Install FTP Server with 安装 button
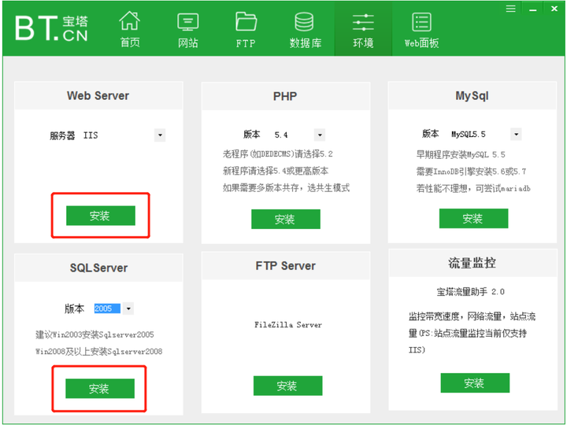Viewport: 567px width, 425px height. pos(287,386)
